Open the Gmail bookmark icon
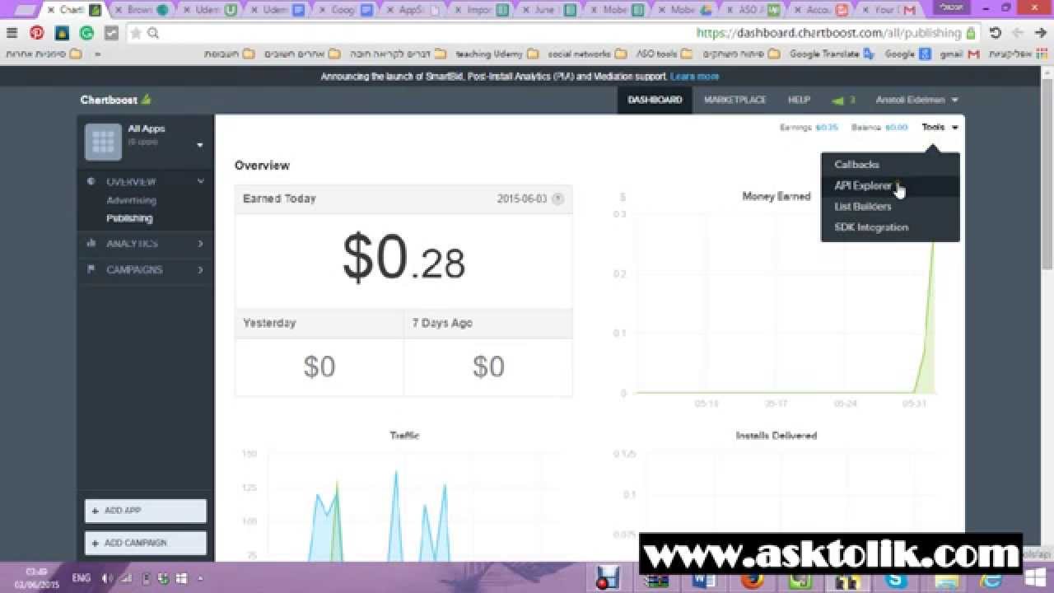Image resolution: width=1054 pixels, height=593 pixels. (974, 54)
